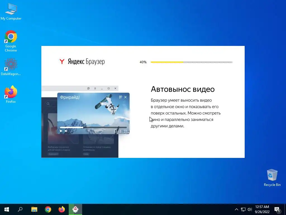Launch Chrome from the taskbar

tap(48, 209)
